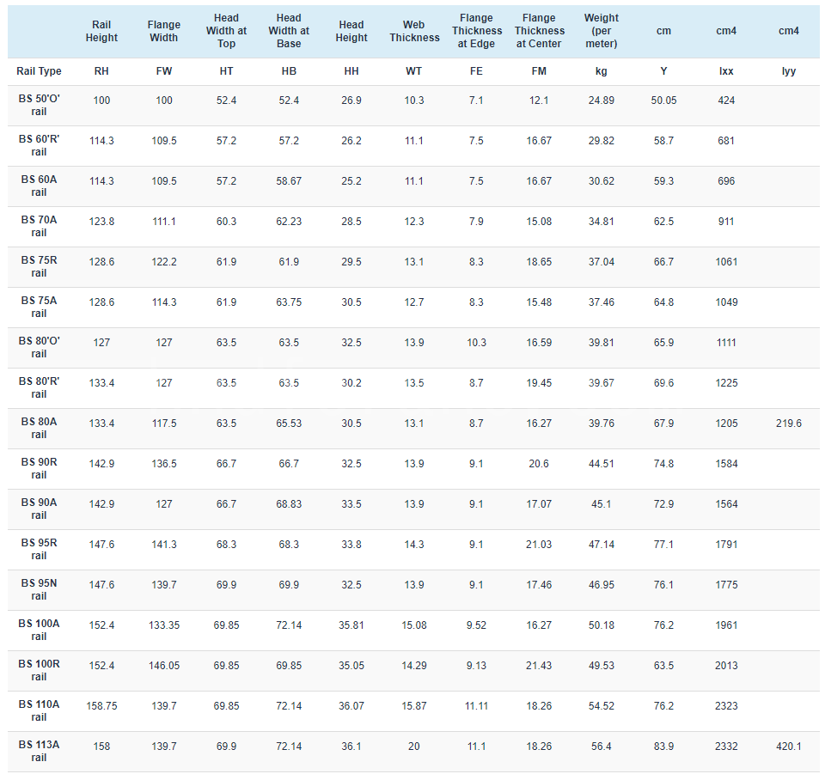Click the Rail Height column header
The height and width of the screenshot is (774, 831).
point(101,31)
